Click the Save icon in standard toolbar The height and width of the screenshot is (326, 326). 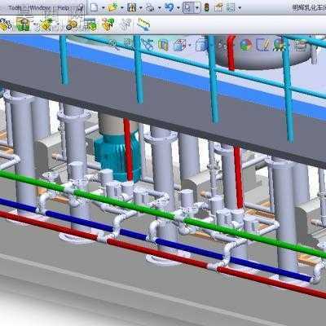(132, 7)
